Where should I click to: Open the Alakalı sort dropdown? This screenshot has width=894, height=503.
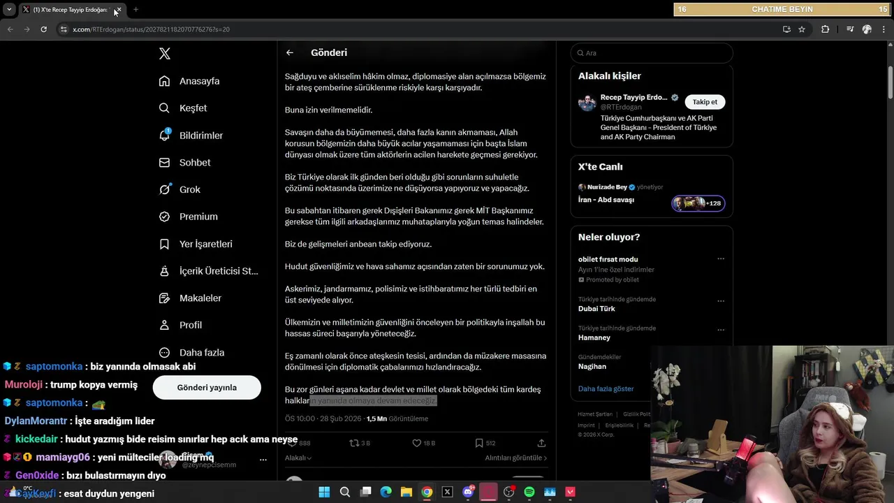[x=298, y=458]
